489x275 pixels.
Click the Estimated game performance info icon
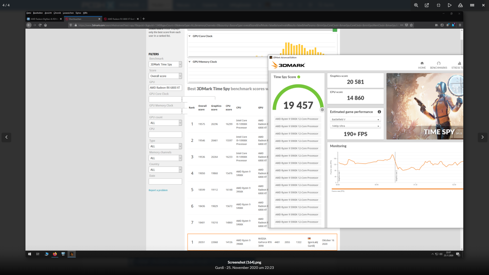[379, 112]
